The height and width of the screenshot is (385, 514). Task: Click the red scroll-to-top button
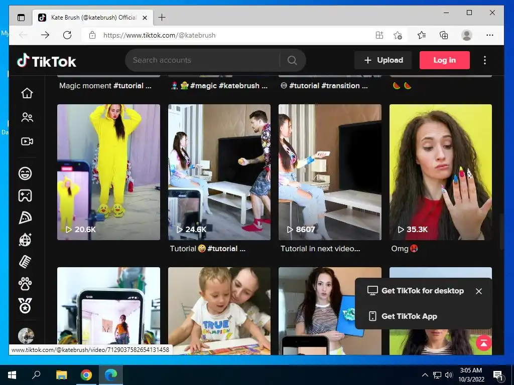[x=483, y=343]
